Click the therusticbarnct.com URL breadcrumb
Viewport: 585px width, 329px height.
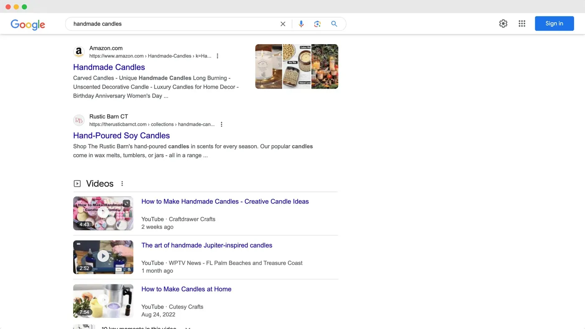[x=152, y=124]
